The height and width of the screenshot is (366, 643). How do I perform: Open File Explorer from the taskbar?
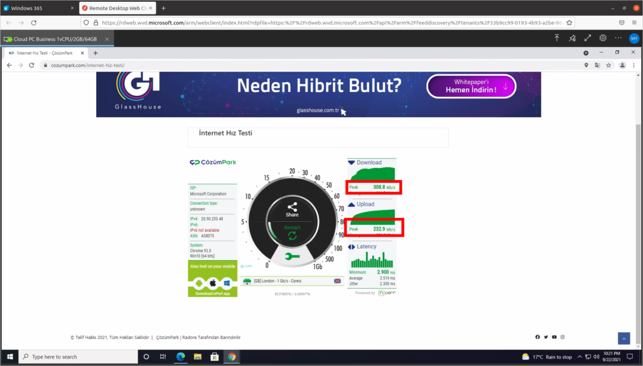pyautogui.click(x=198, y=357)
